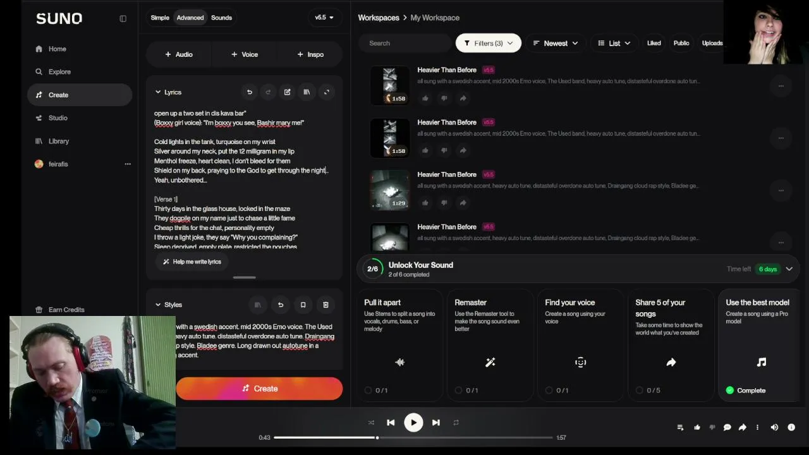This screenshot has height=455, width=809.
Task: Click Help me write lyrics
Action: [x=192, y=262]
